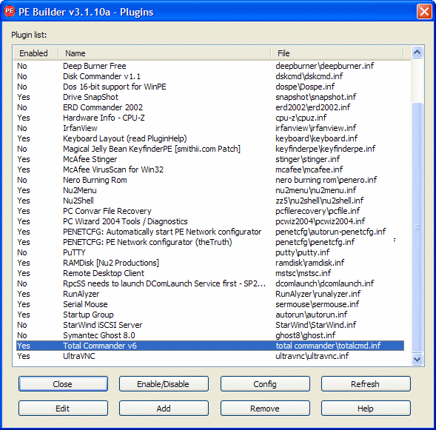Click the vertical scrollbar thumb
Viewport: 436px width, 430px height.
click(x=417, y=227)
